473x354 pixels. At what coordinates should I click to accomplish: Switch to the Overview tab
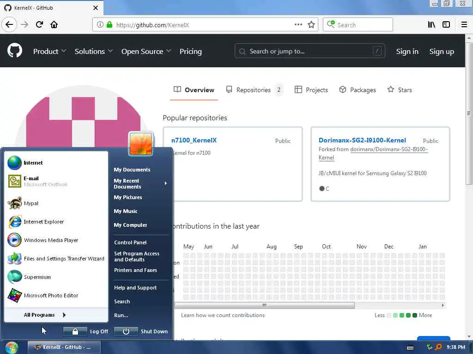click(x=194, y=90)
